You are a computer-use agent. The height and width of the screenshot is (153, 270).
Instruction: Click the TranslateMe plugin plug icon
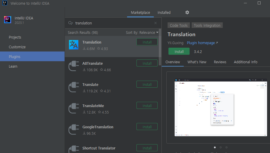pos(74,109)
